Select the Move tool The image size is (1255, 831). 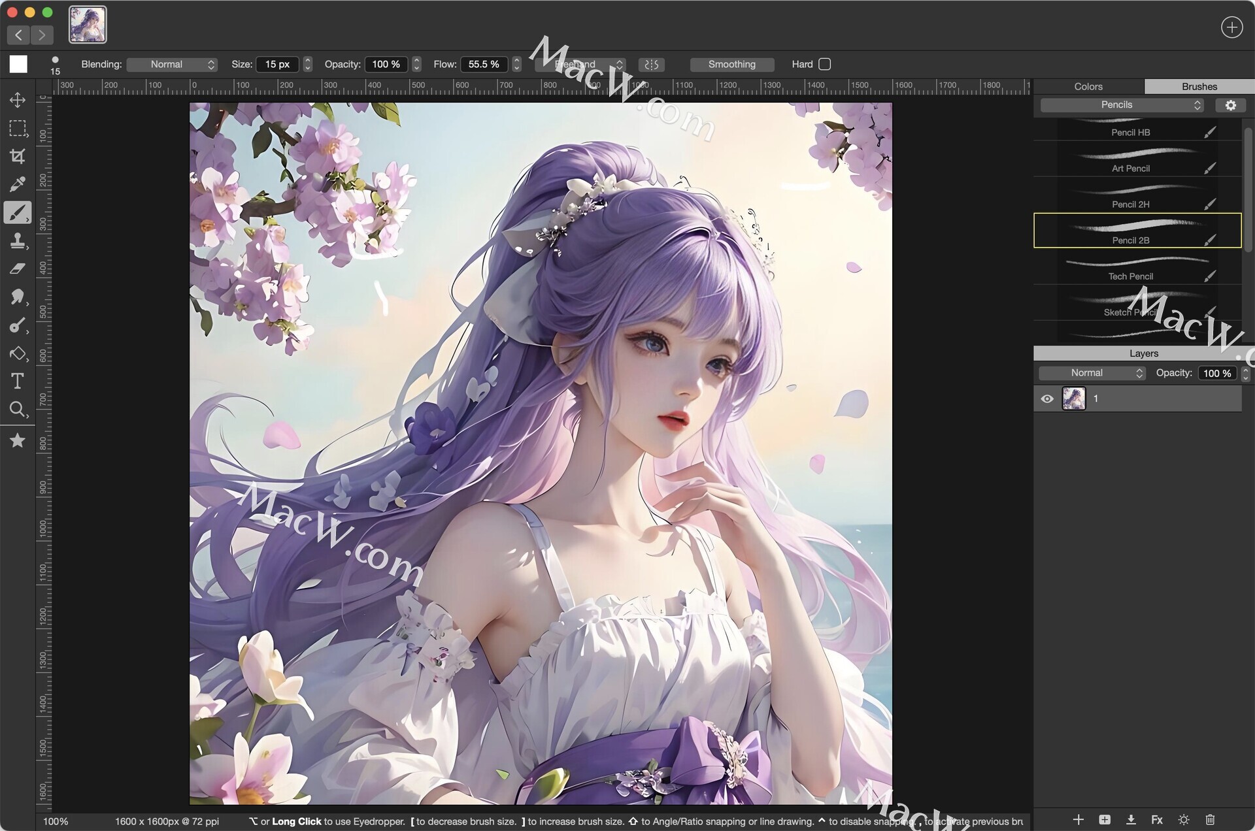[x=18, y=100]
